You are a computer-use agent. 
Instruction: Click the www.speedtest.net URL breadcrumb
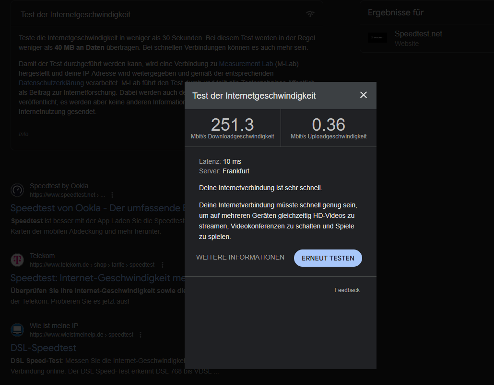(x=68, y=195)
